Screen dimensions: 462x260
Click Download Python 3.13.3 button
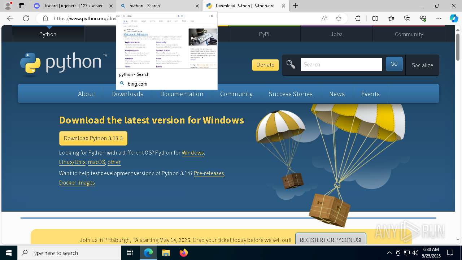click(x=93, y=138)
